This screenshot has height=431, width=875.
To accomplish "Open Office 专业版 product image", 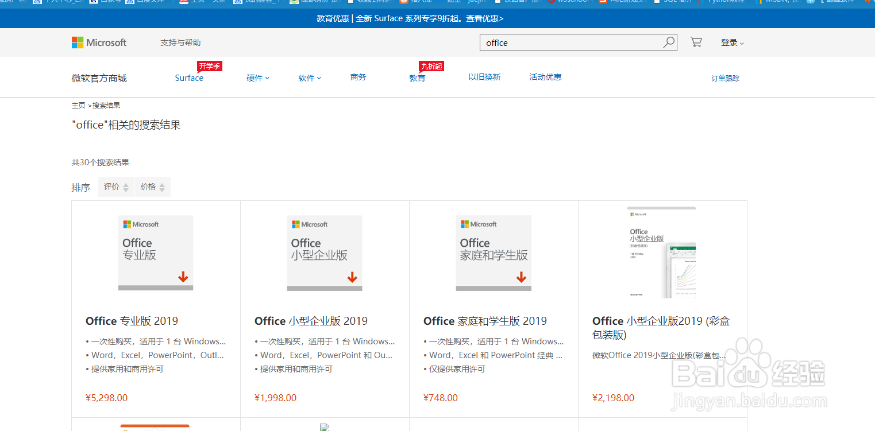I will pyautogui.click(x=156, y=253).
